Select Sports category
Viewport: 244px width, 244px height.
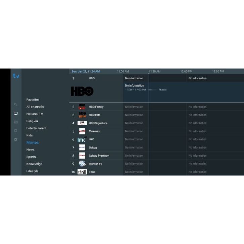point(31,157)
